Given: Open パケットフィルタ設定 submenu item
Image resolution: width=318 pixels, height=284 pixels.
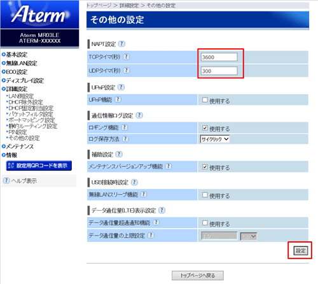Looking at the screenshot, I should [30, 114].
